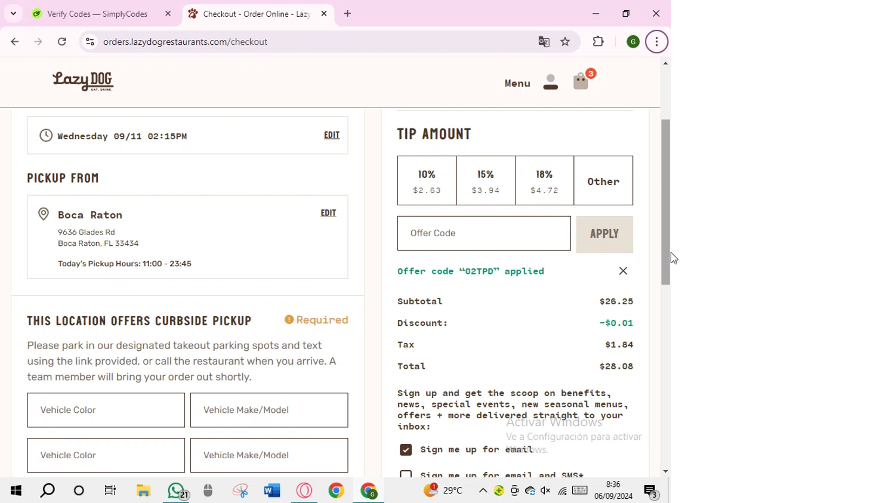This screenshot has width=895, height=503.
Task: Go forward to the next page
Action: 38,42
